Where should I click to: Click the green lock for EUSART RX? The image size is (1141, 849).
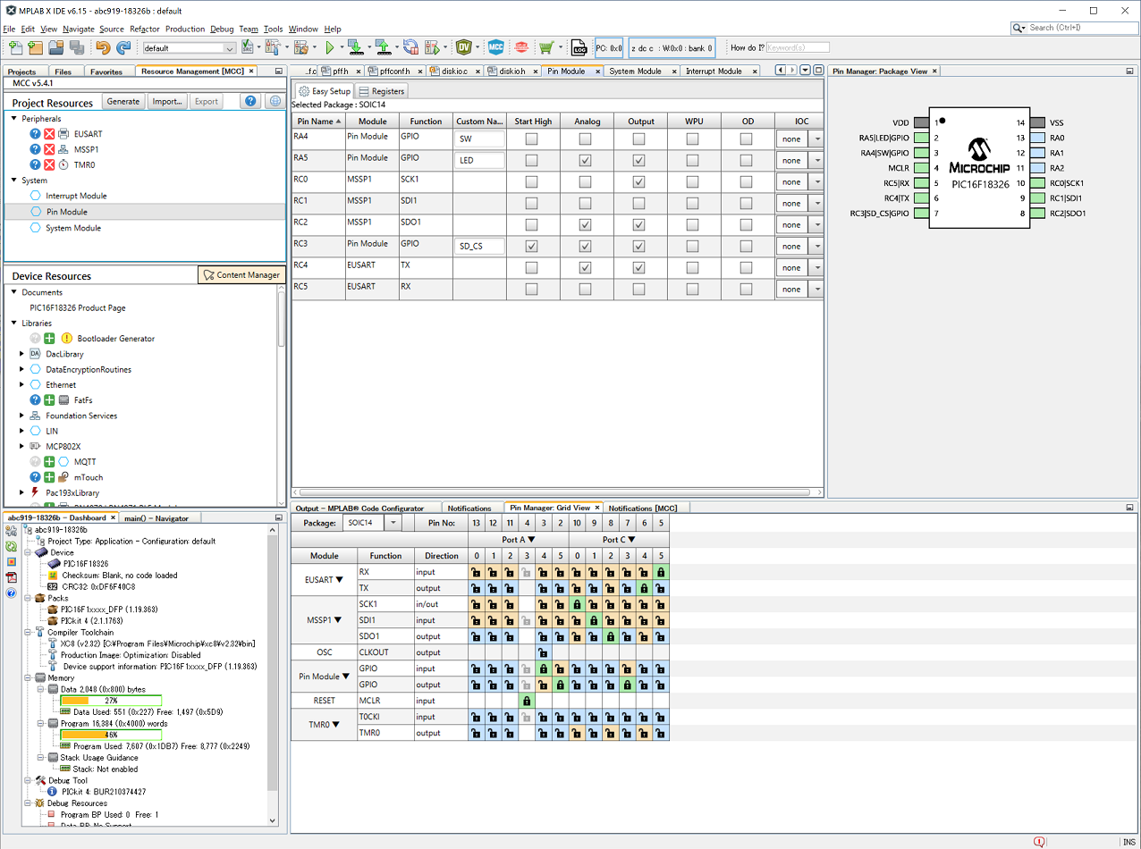click(661, 572)
